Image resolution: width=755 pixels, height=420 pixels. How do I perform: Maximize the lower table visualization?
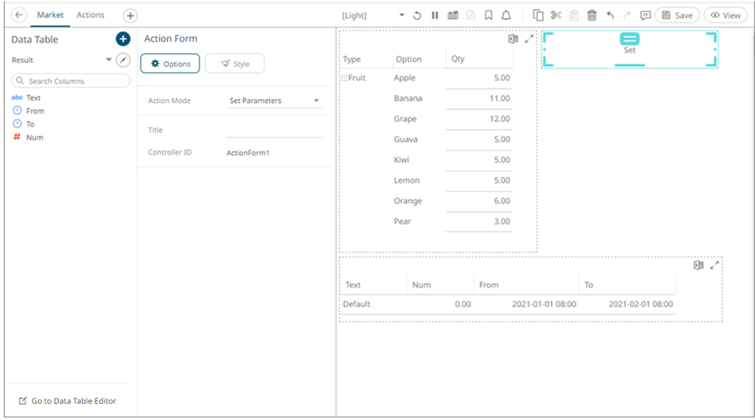click(x=714, y=265)
